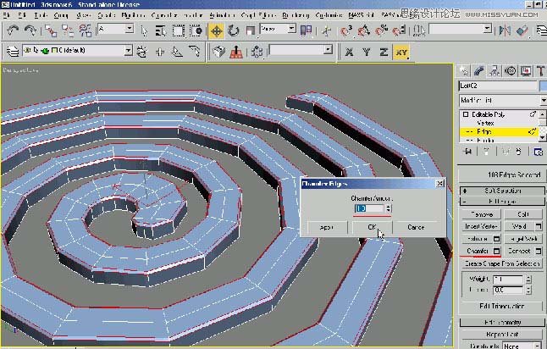Click the object color swatch beside name
The image size is (547, 349).
pos(543,86)
